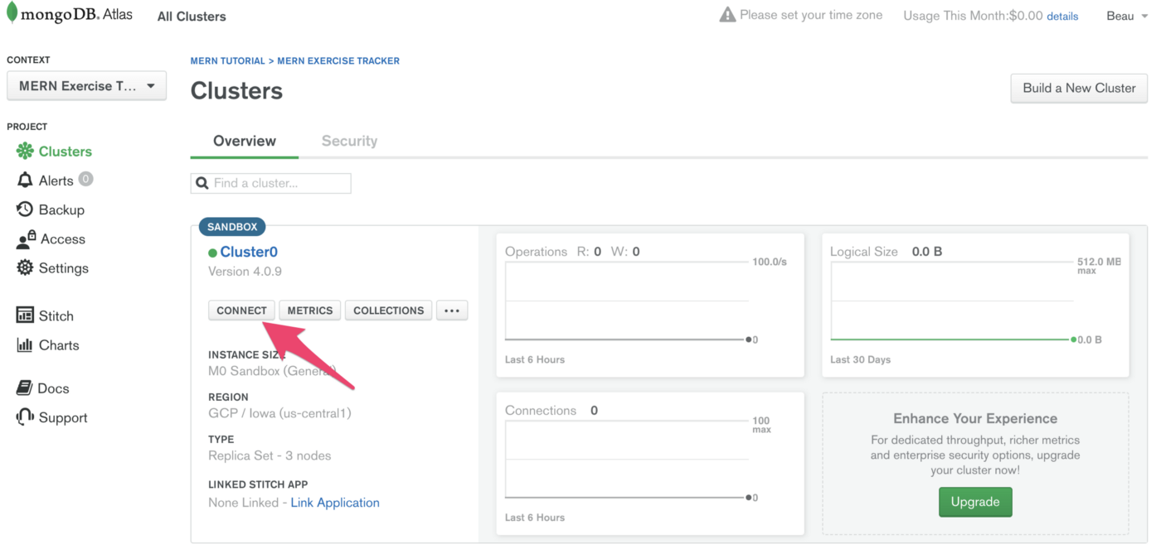Click the MERN EXERCISE TRACKER breadcrumb
The width and height of the screenshot is (1161, 549).
pos(338,61)
